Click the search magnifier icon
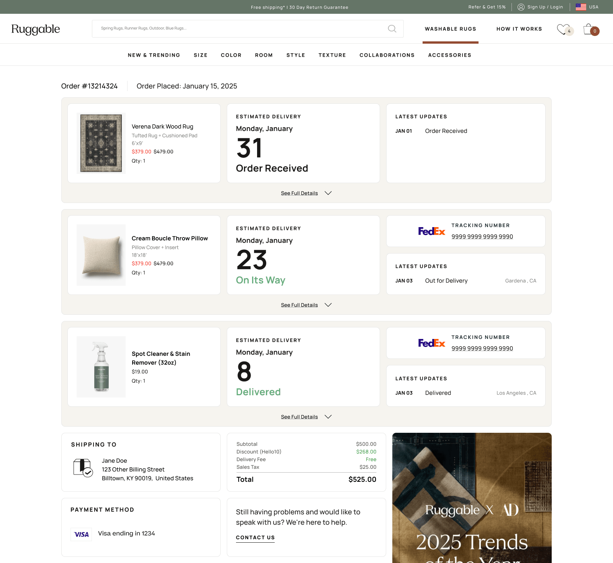The image size is (613, 563). click(x=392, y=29)
